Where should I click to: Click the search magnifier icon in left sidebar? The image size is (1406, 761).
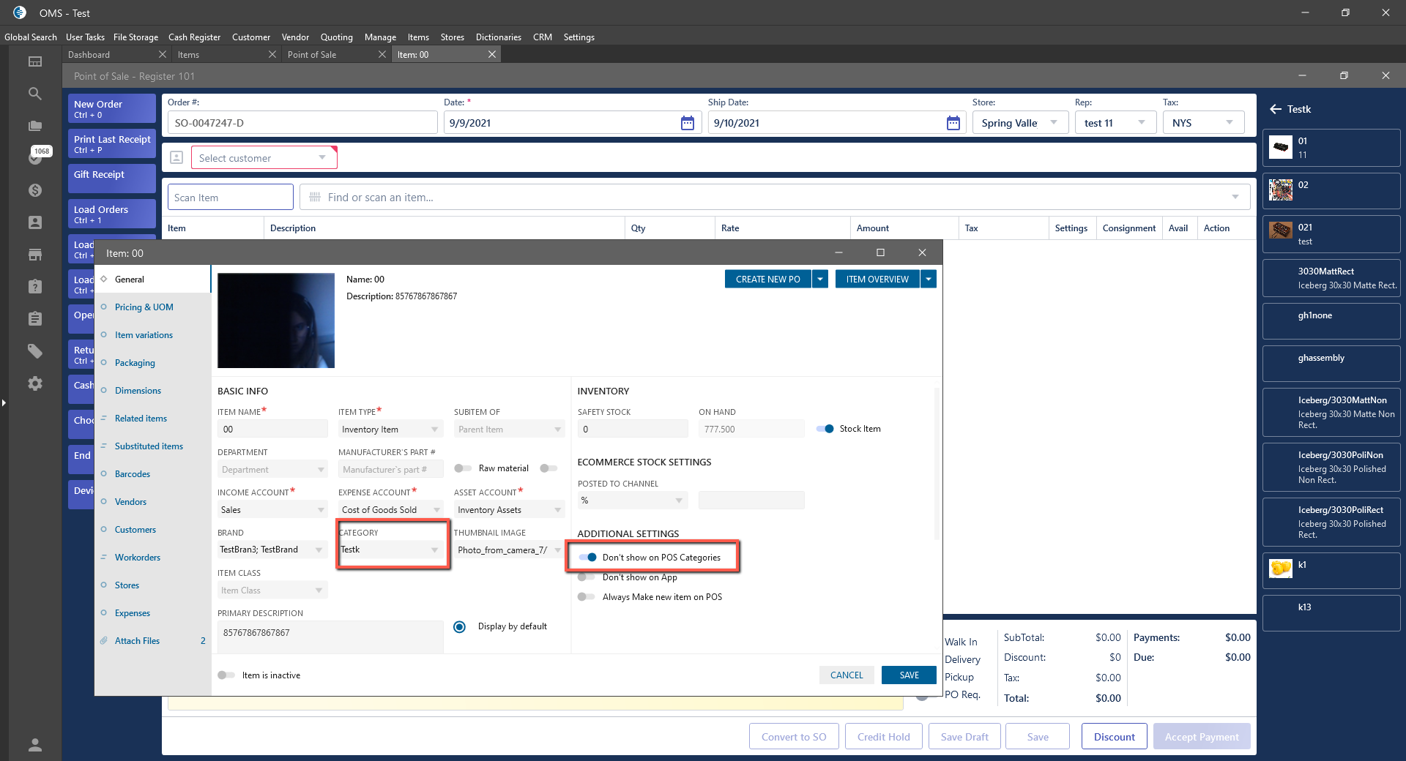(34, 94)
